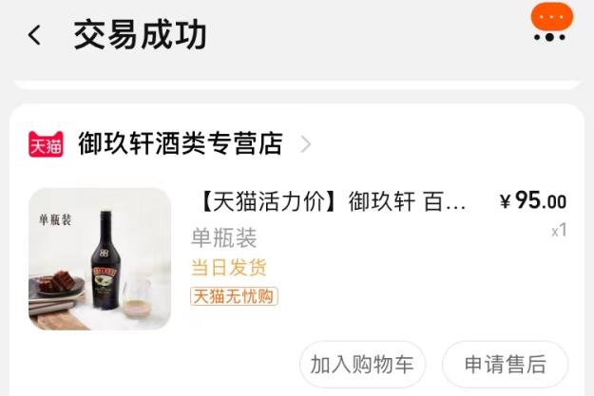Tap the Tmall (天猫) logo badge
This screenshot has width=594, height=396.
(46, 144)
